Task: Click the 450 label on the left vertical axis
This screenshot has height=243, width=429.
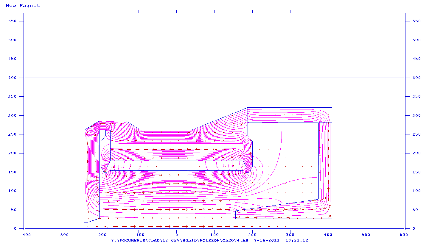Action: (x=12, y=59)
